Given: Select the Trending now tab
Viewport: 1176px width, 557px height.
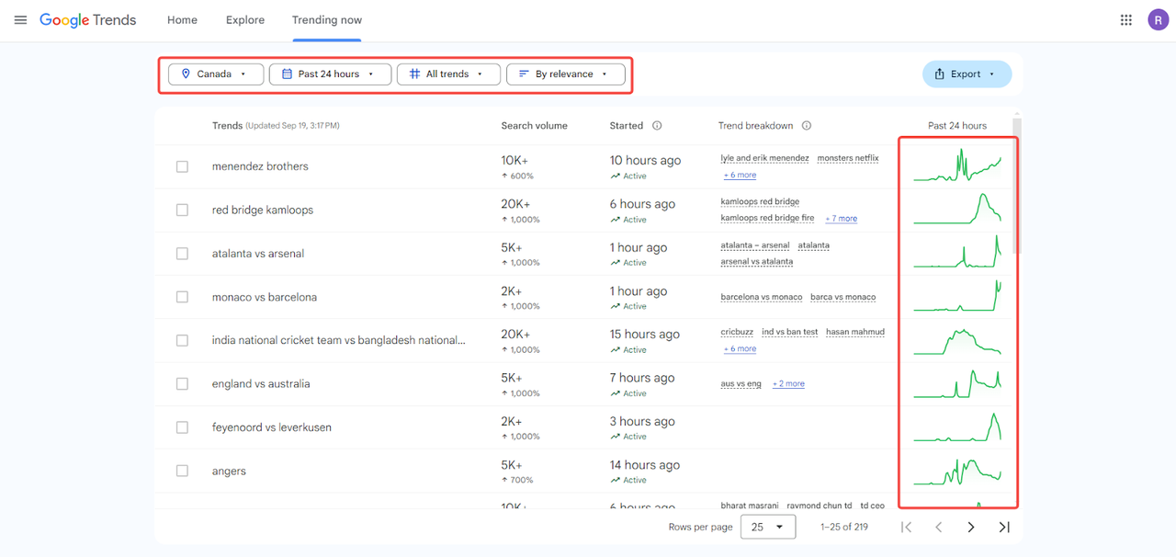Looking at the screenshot, I should click(327, 20).
